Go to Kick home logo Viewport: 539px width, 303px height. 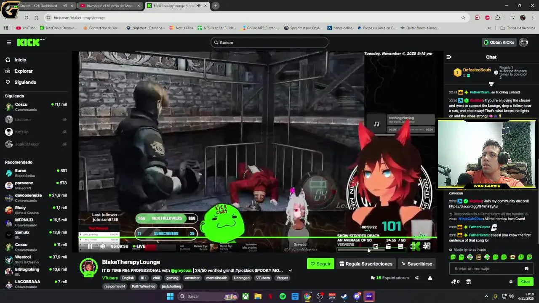tap(30, 42)
